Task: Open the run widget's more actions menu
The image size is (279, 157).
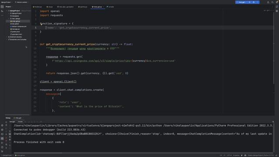Action: pyautogui.click(x=258, y=2)
